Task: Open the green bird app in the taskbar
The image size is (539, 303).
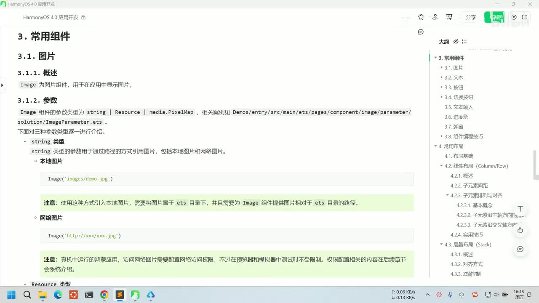Action: (135, 295)
